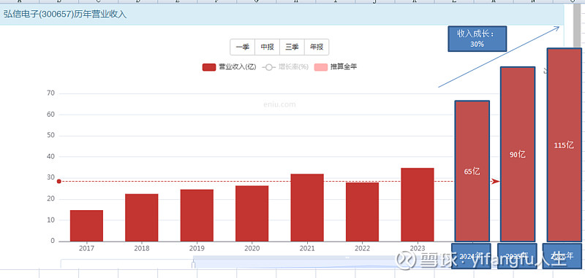Click the 2018 revenue bar

pos(142,217)
